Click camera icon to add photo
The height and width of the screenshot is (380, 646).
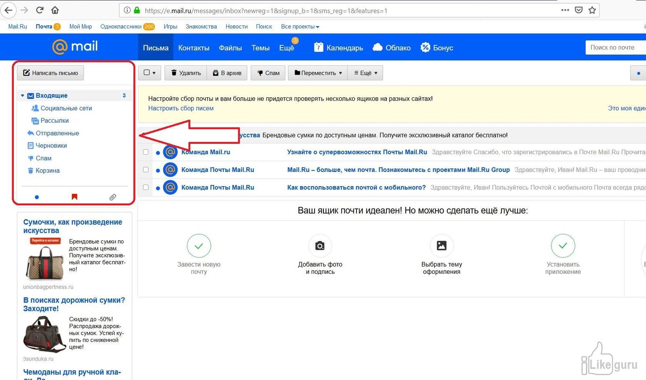coord(320,246)
